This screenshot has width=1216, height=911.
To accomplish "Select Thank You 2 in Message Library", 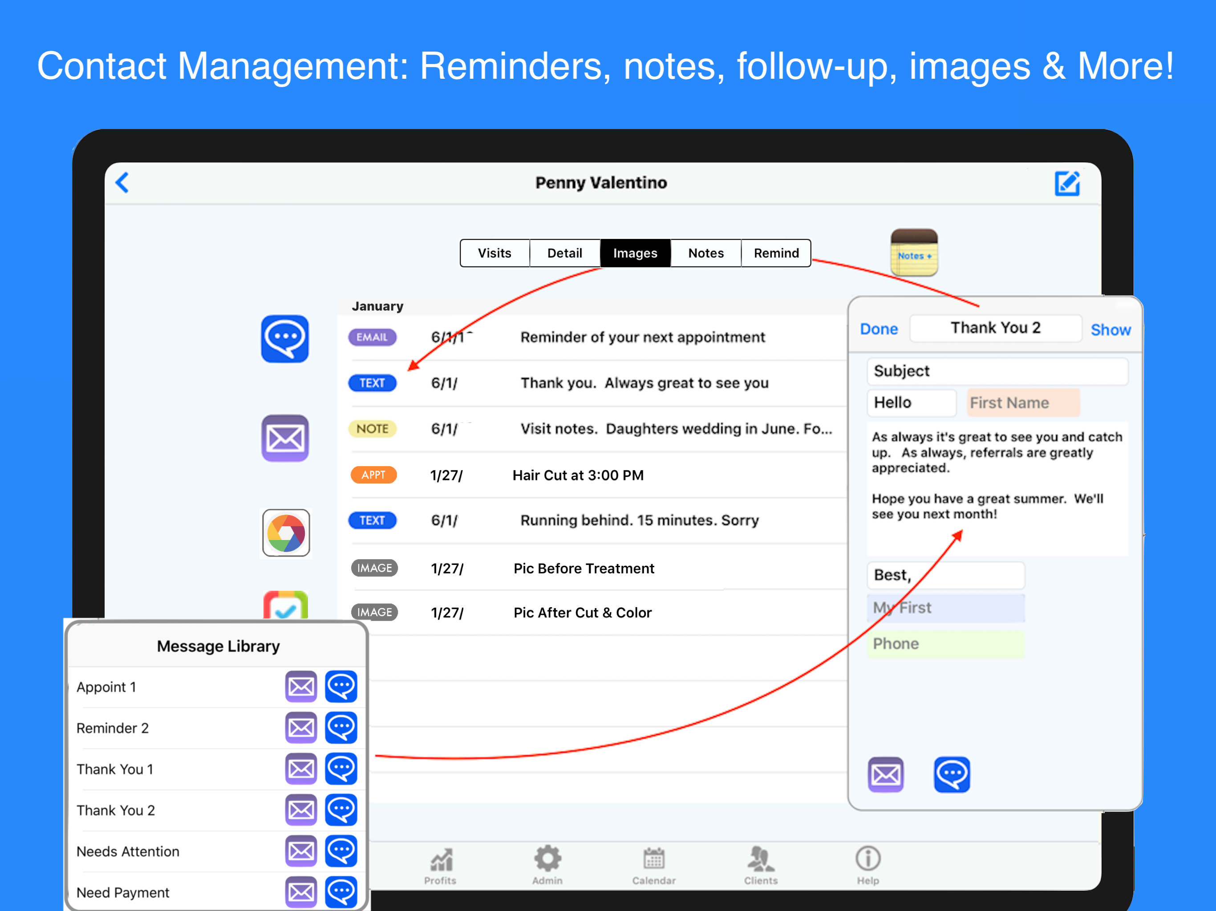I will [116, 810].
